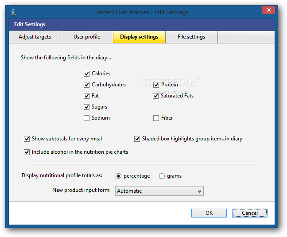The height and width of the screenshot is (237, 287).
Task: Toggle Shaded box highlights group items
Action: tap(137, 139)
